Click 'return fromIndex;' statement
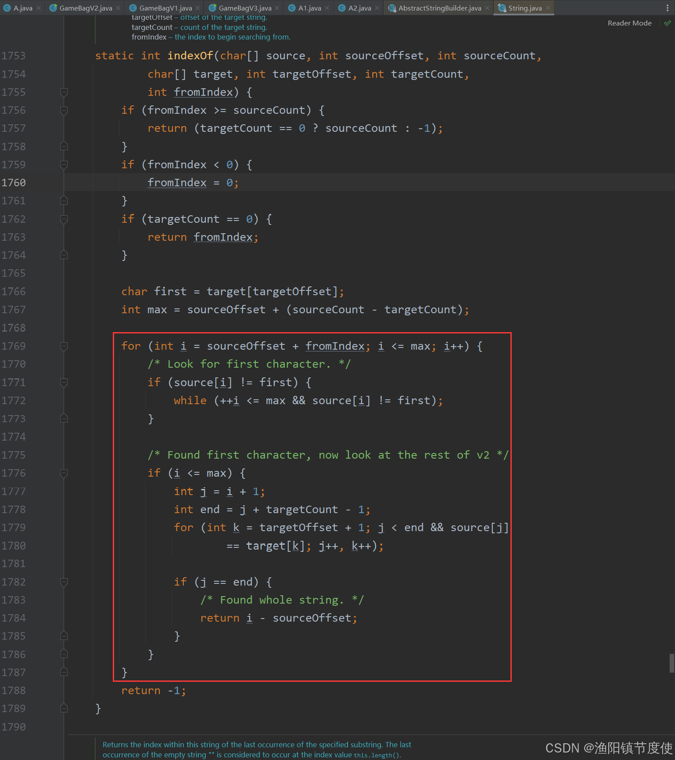Image resolution: width=675 pixels, height=760 pixels. click(203, 237)
